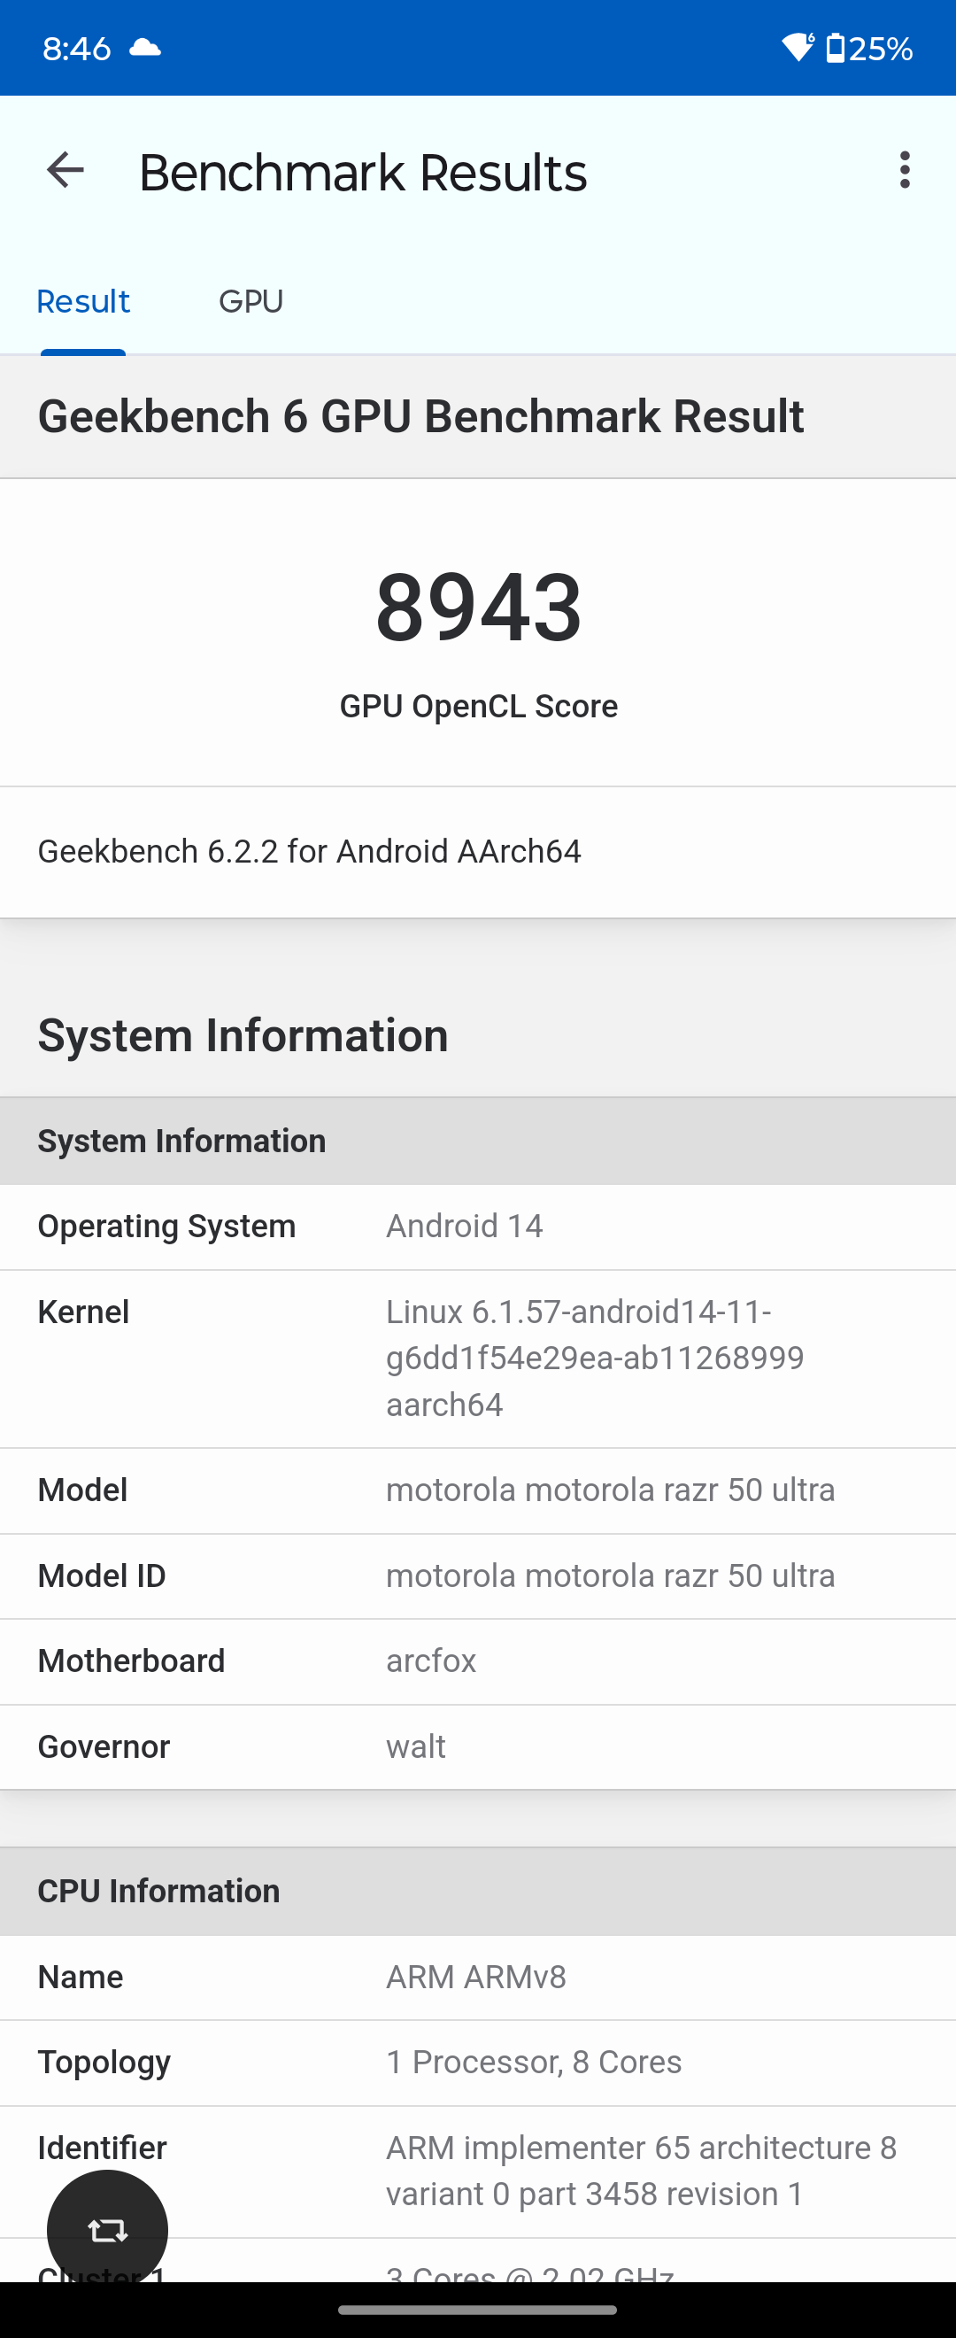Viewport: 956px width, 2338px height.
Task: Tap the floating share results button
Action: click(x=107, y=2229)
